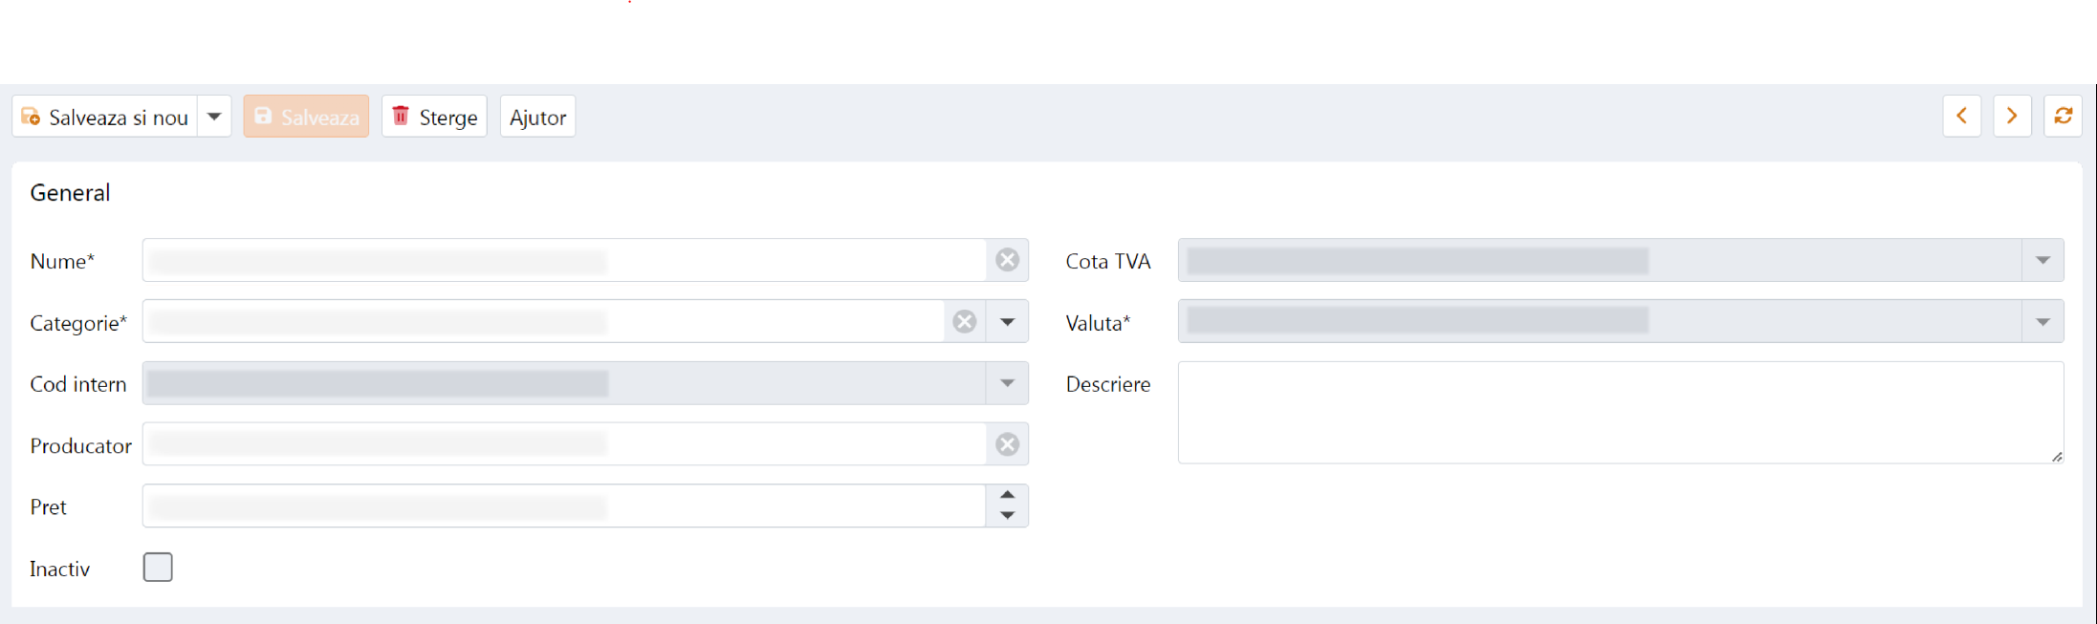Click the refresh icon button
The height and width of the screenshot is (624, 2097).
2063,117
